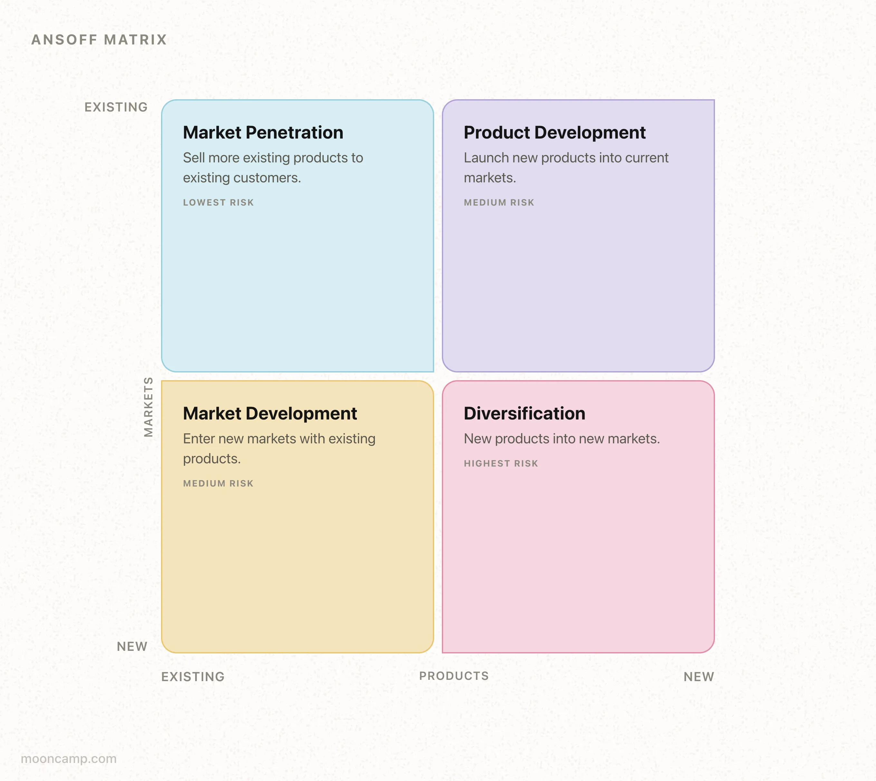
Task: Click 'Sell more existing products to existing customers.'
Action: tap(273, 167)
